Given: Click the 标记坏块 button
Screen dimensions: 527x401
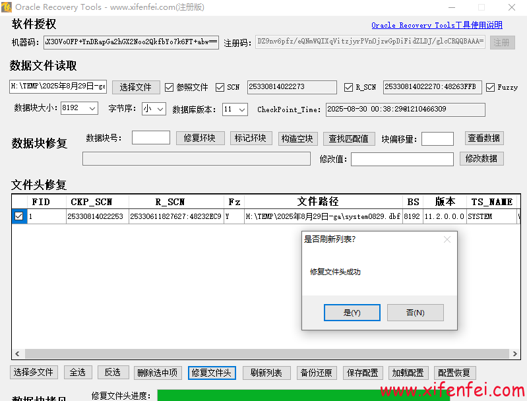Looking at the screenshot, I should pos(251,138).
